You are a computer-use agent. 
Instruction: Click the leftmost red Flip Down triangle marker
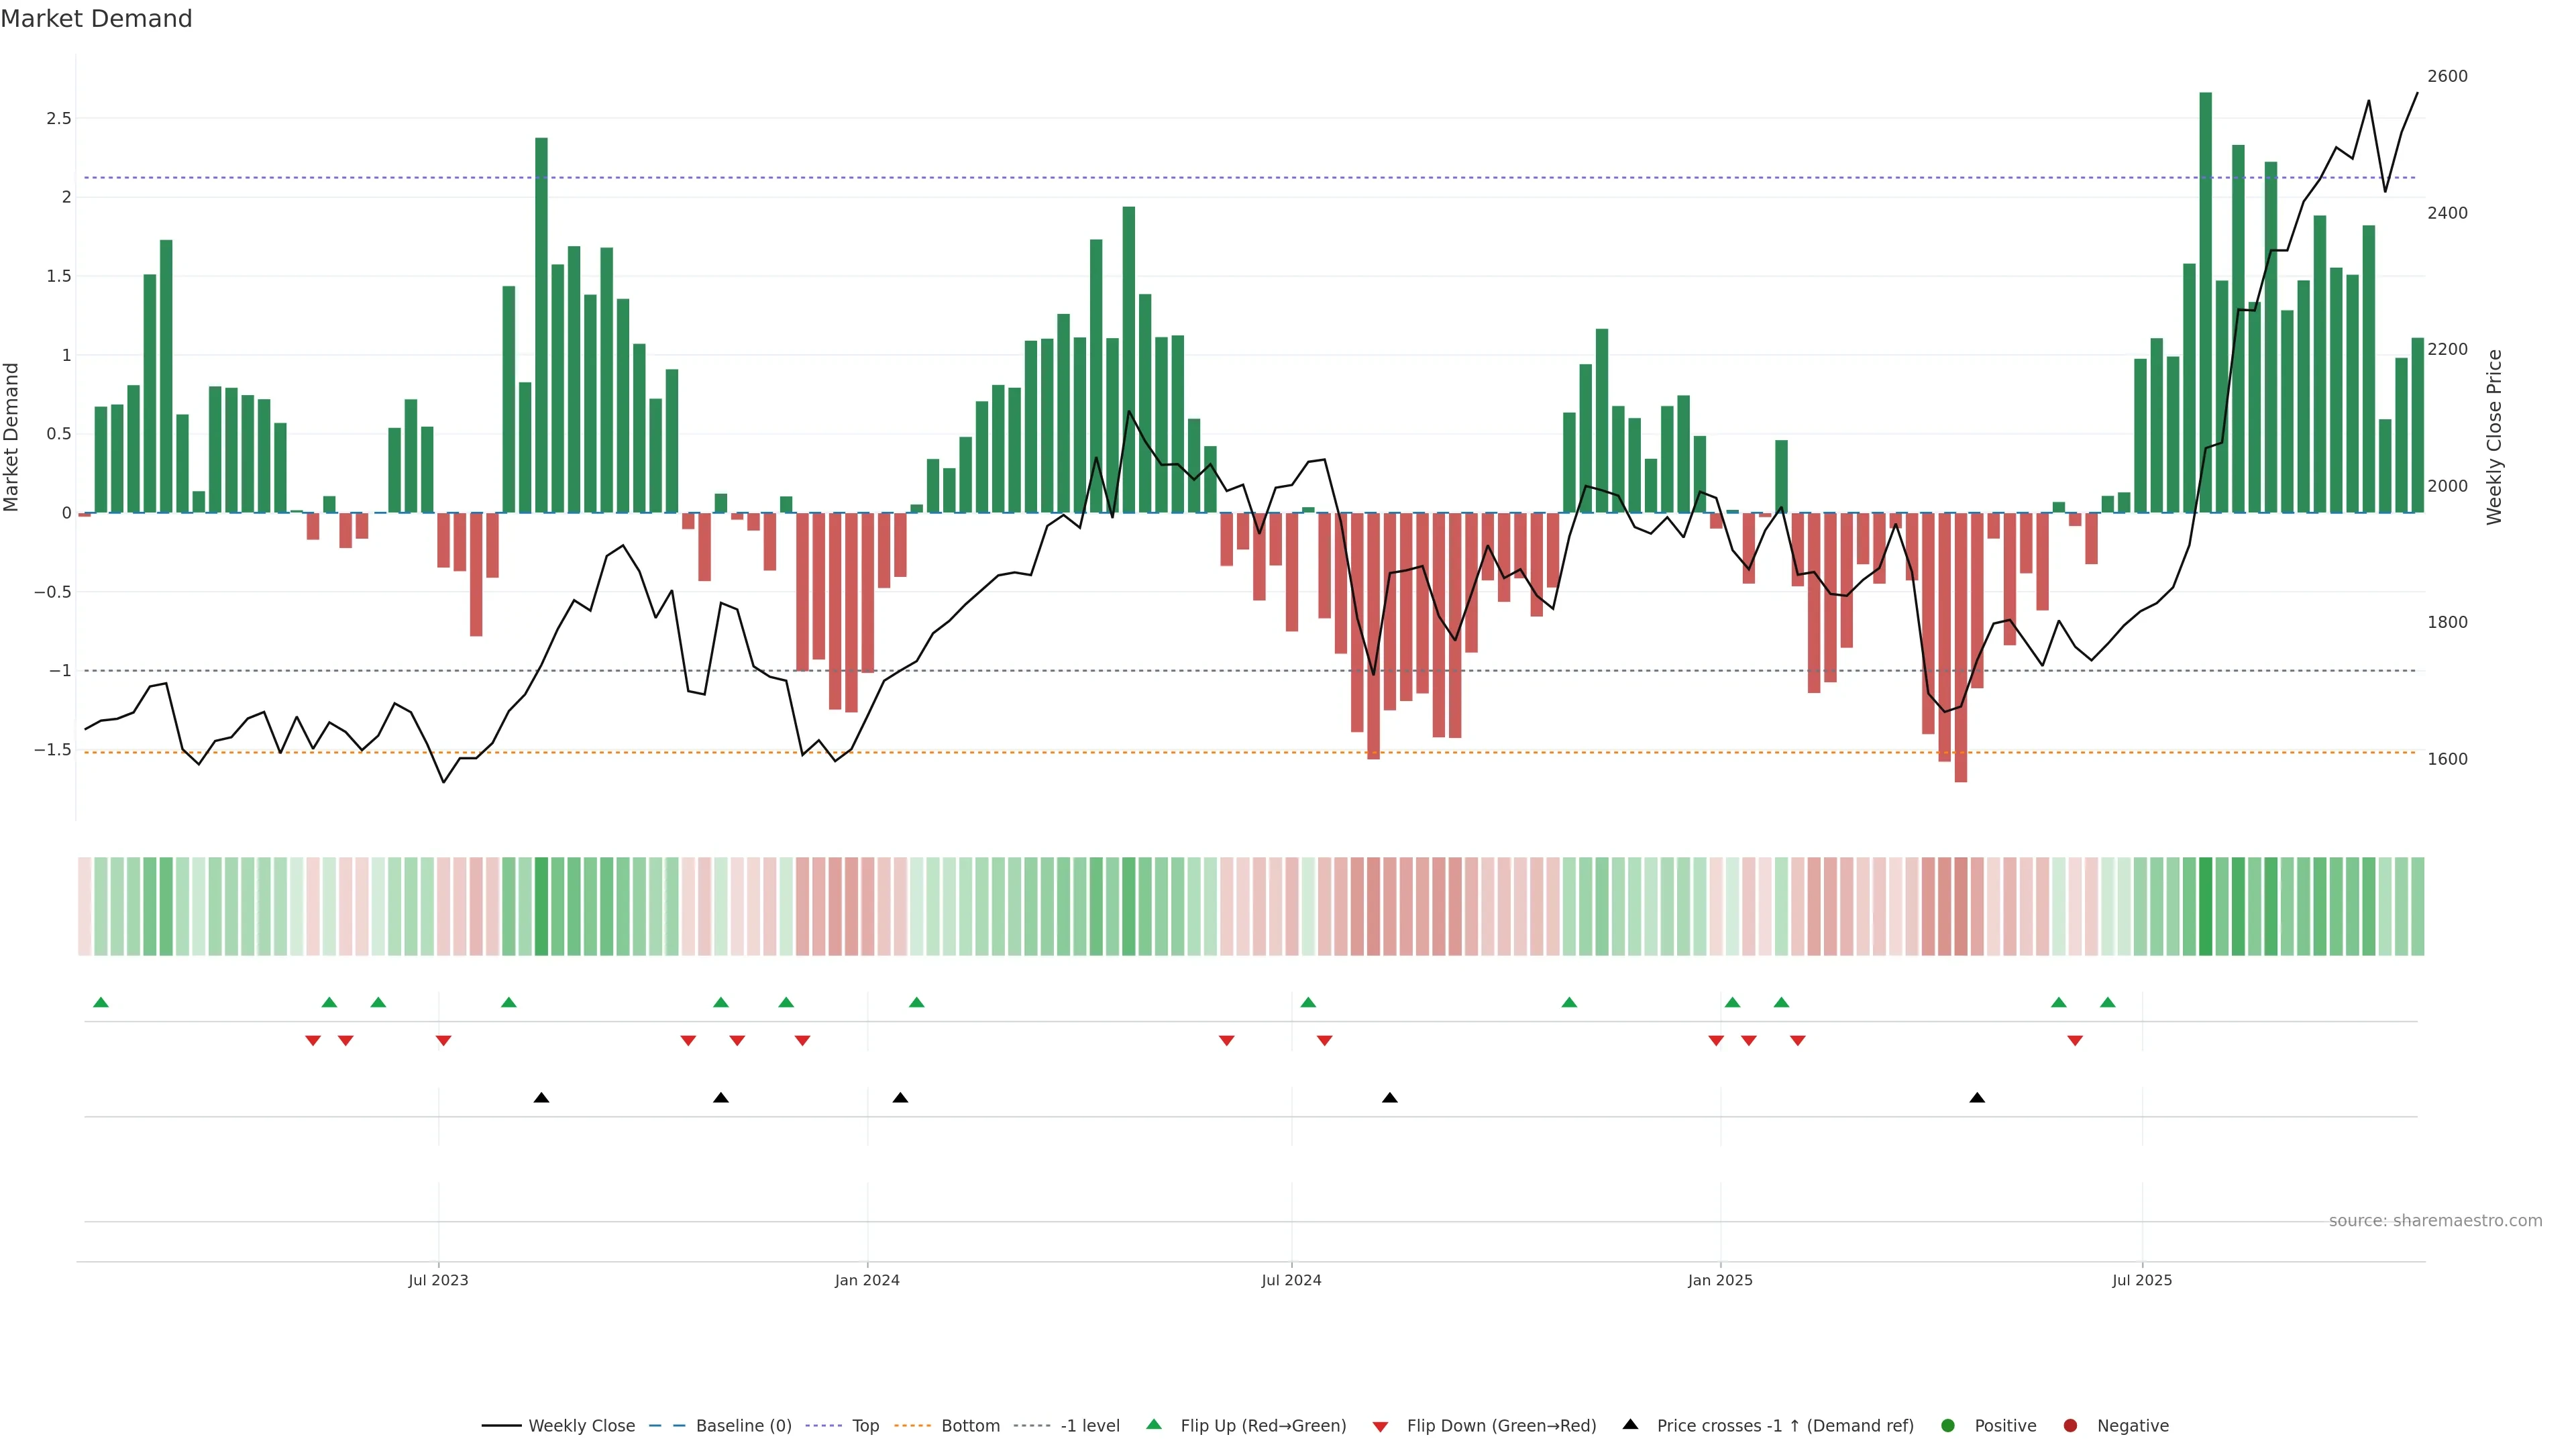click(313, 1041)
